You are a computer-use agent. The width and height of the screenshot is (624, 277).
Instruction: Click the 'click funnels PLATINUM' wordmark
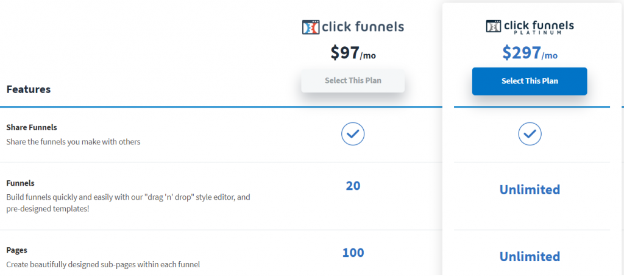point(539,27)
